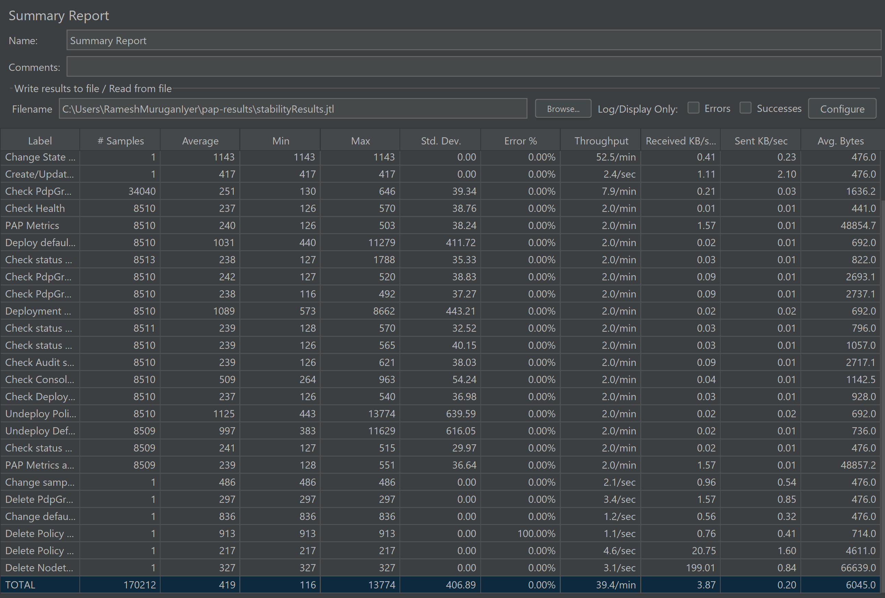885x598 pixels.
Task: Click the 8513 samples cell
Action: pos(120,260)
